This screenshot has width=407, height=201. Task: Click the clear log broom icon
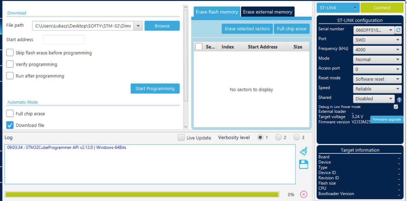point(304,151)
